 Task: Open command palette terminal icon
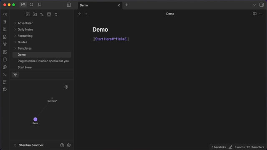[5, 75]
